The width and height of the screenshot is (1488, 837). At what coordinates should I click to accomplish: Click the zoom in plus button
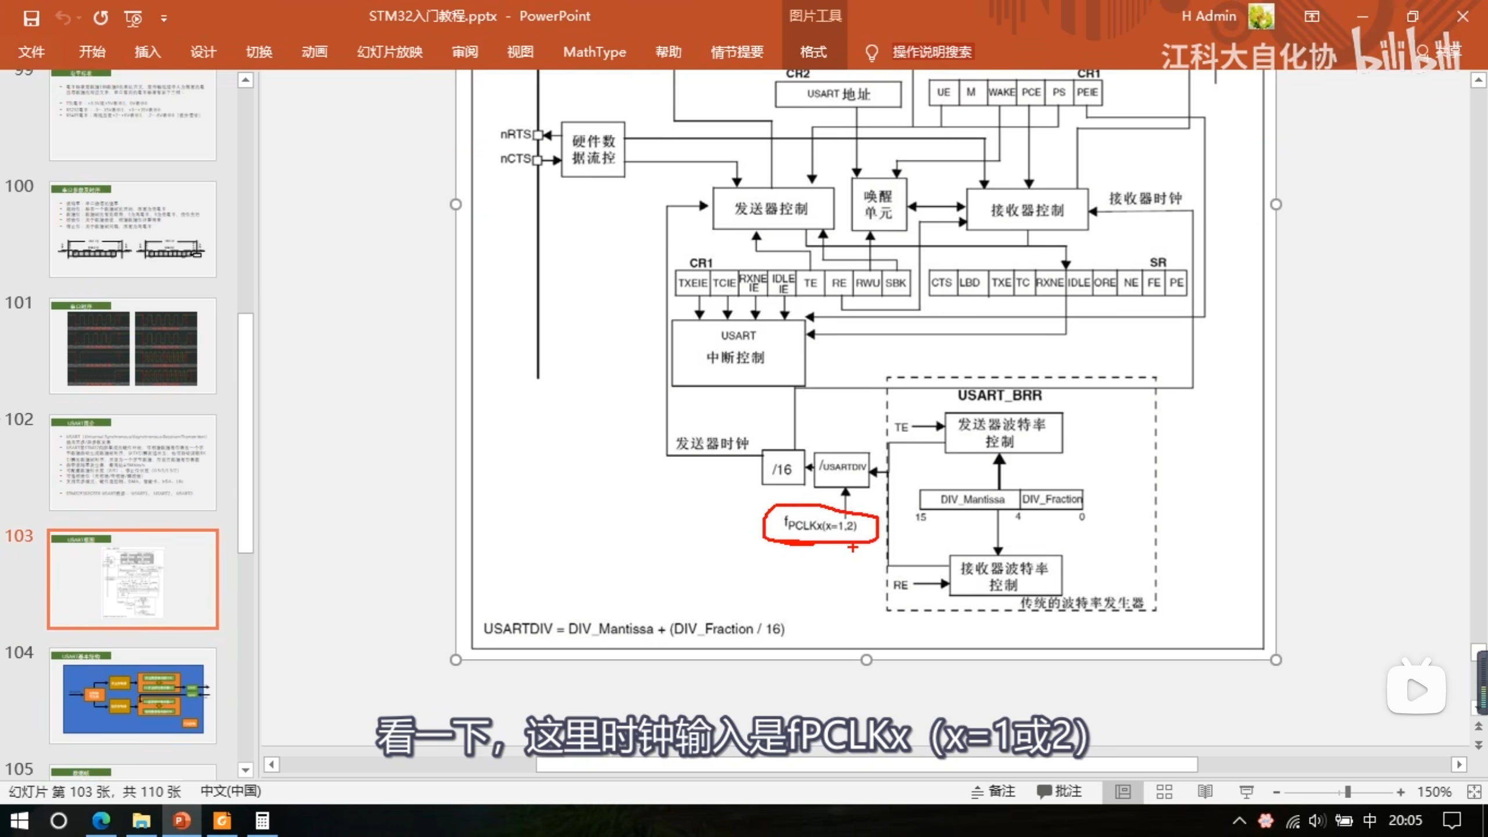tap(1401, 792)
